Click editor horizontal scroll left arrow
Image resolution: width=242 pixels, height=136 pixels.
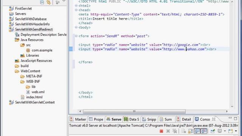click(80, 111)
